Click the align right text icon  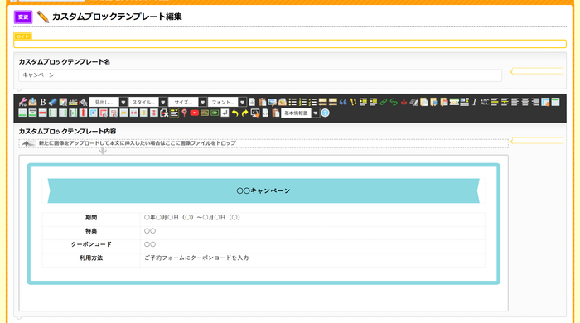pyautogui.click(x=535, y=102)
